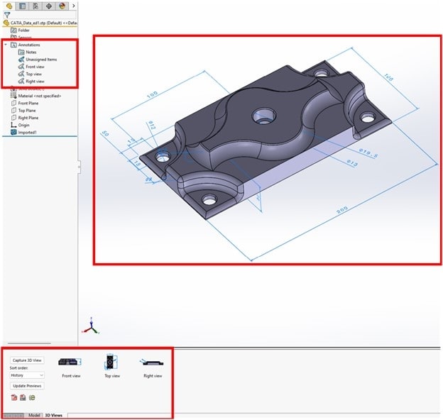The width and height of the screenshot is (443, 420).
Task: Click the Update Previews button
Action: pyautogui.click(x=27, y=386)
